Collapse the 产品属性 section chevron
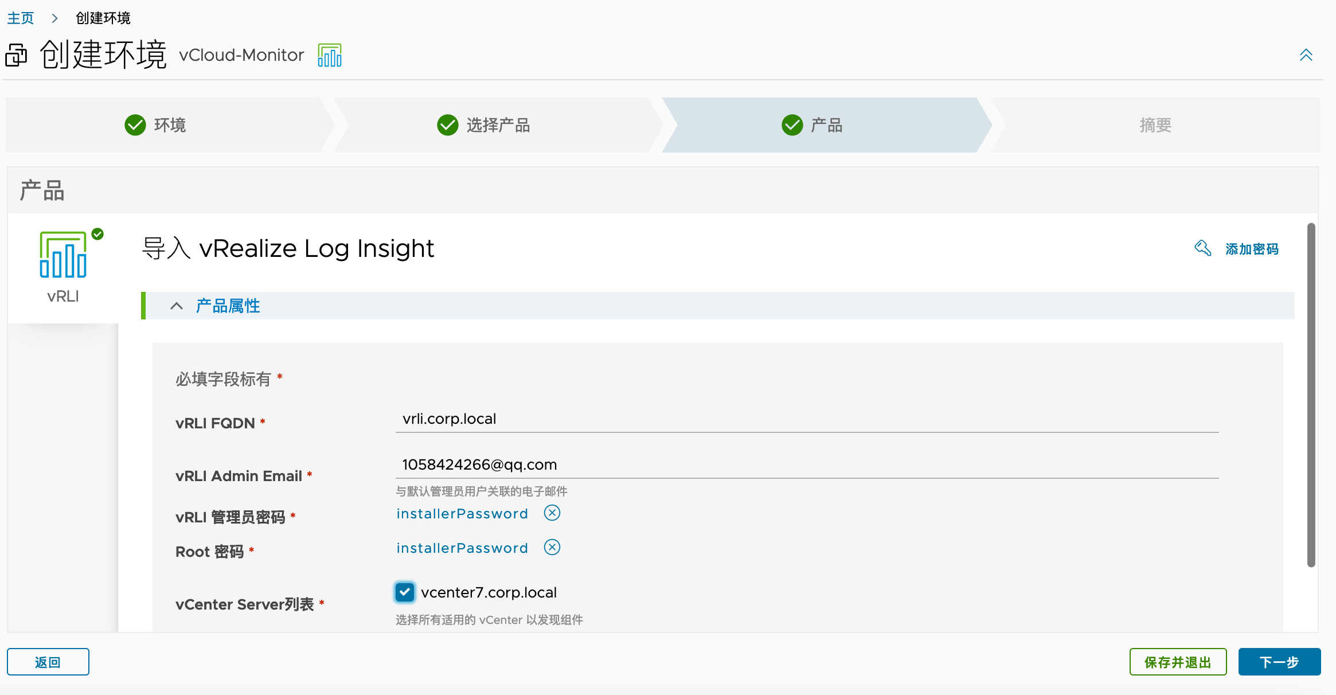 click(177, 306)
